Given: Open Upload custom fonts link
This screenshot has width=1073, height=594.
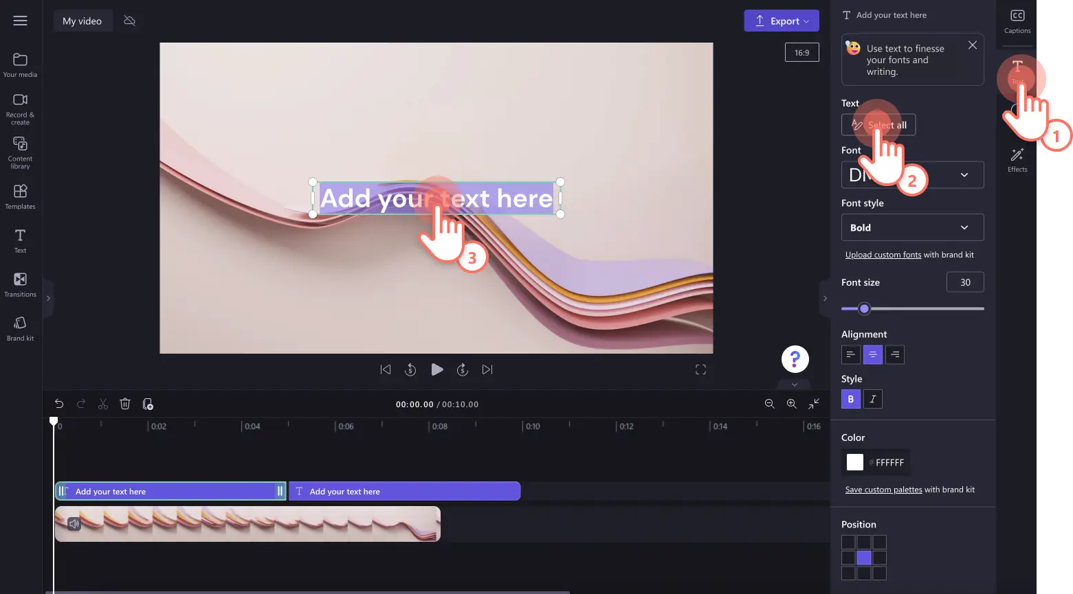Looking at the screenshot, I should point(883,255).
